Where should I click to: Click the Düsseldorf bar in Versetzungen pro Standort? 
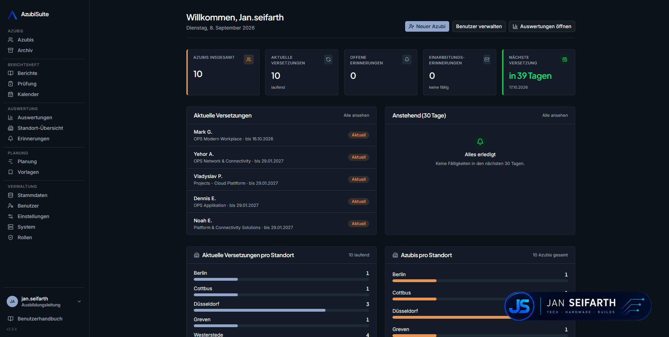coord(281,310)
